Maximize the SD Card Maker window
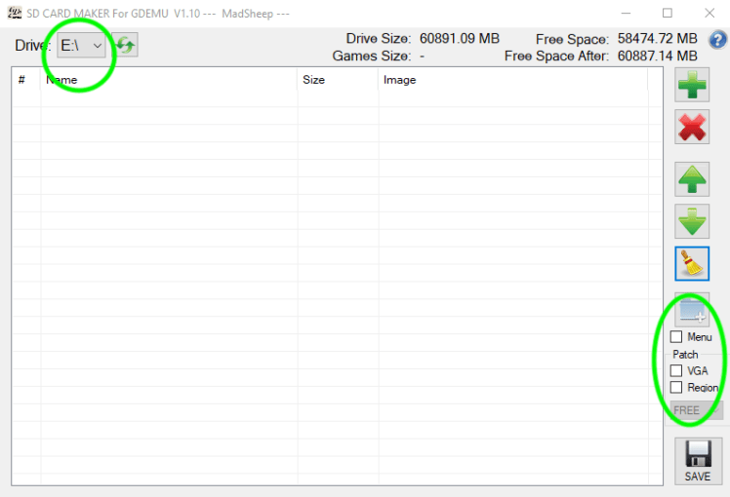730x497 pixels. coord(668,13)
